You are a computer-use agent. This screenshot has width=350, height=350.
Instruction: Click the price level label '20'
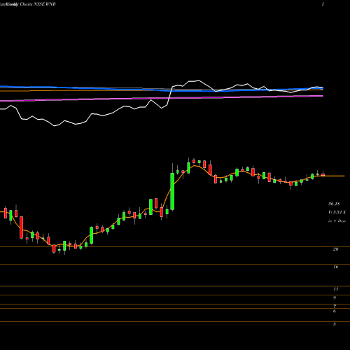click(x=335, y=249)
